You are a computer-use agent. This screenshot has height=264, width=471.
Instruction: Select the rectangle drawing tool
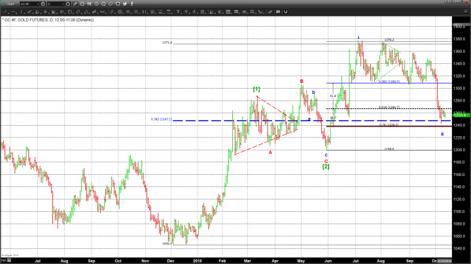[x=69, y=12]
